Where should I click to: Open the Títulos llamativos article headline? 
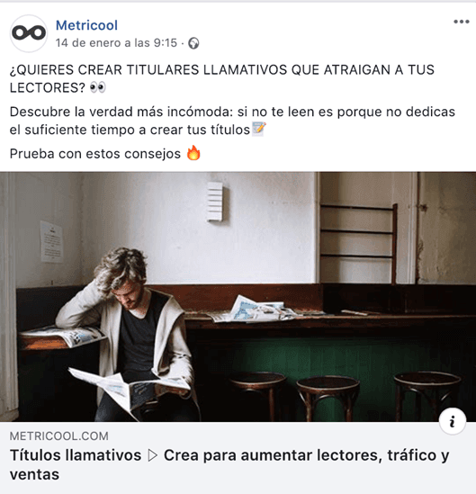[229, 464]
